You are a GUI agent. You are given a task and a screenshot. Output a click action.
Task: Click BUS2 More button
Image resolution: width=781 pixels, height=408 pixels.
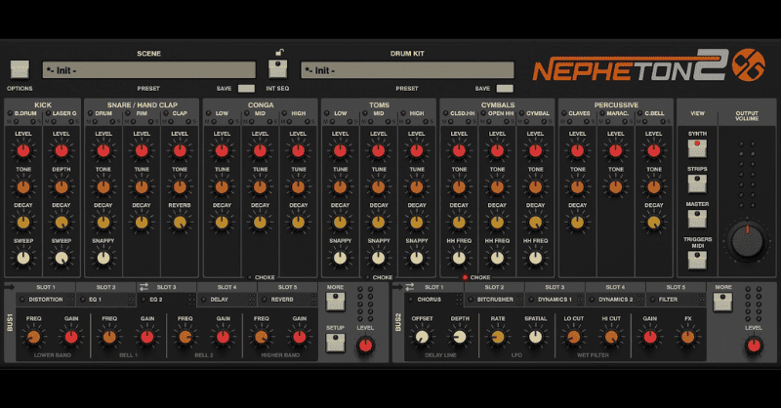(x=722, y=302)
